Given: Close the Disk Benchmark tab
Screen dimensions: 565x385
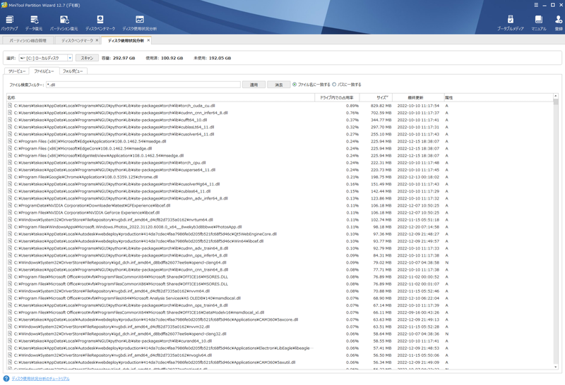Looking at the screenshot, I should click(97, 40).
